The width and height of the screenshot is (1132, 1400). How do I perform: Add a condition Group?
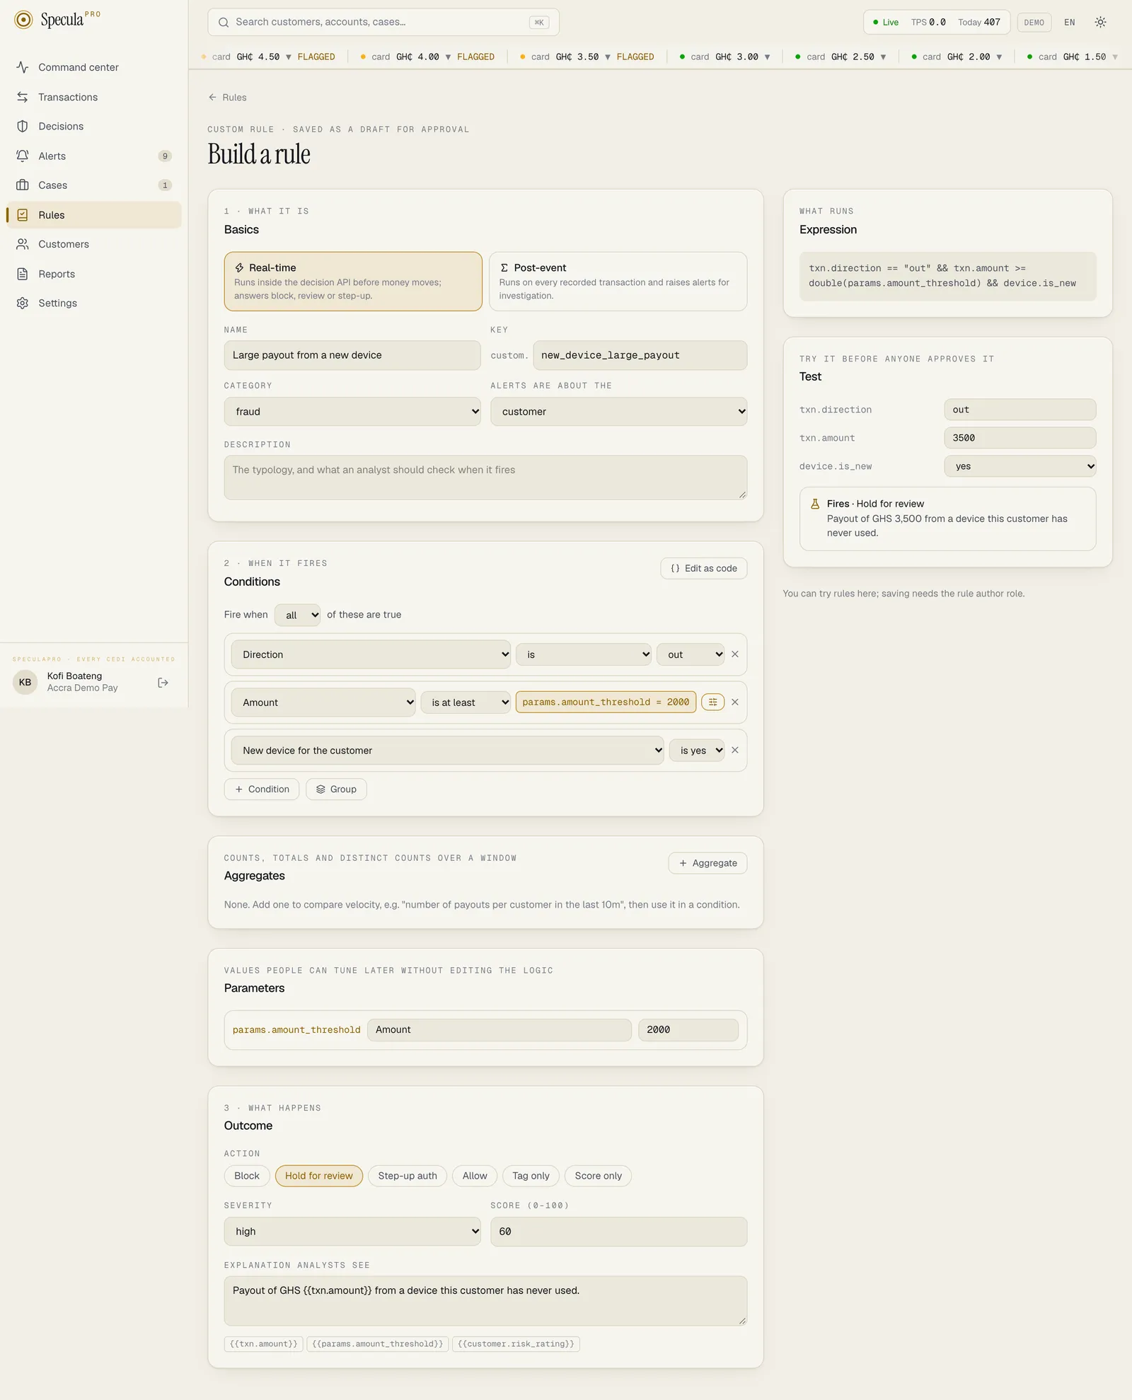(336, 789)
